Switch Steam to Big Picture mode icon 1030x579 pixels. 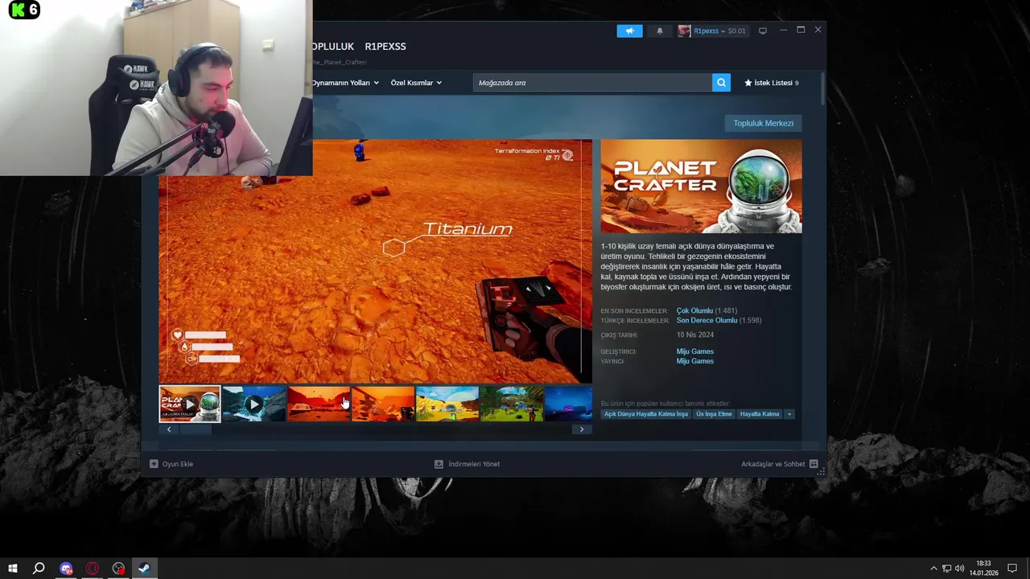763,31
